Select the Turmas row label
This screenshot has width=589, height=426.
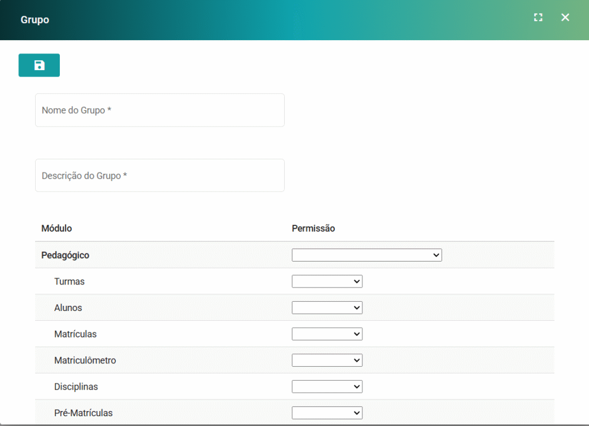[69, 281]
